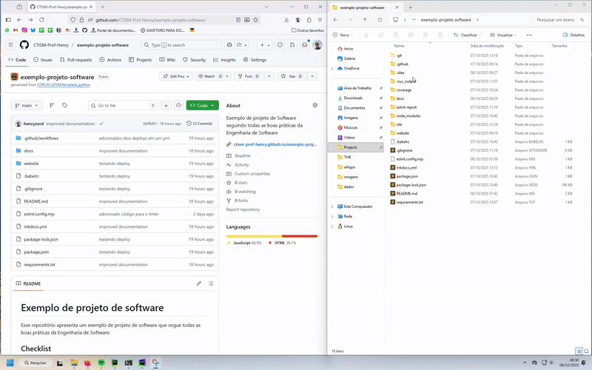This screenshot has height=370, width=592.
Task: Go up one folder in Explorer
Action: [x=365, y=19]
